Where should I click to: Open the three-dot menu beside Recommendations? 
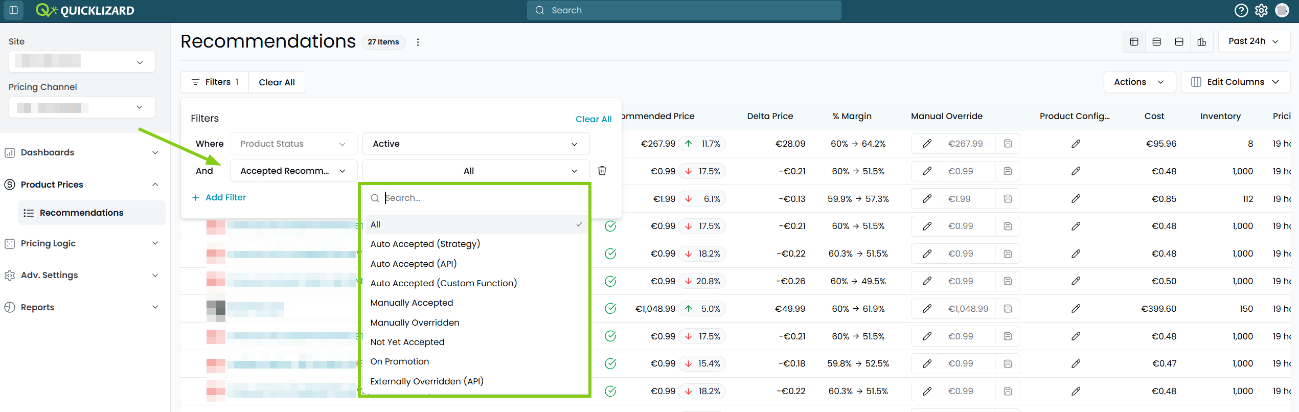(418, 42)
